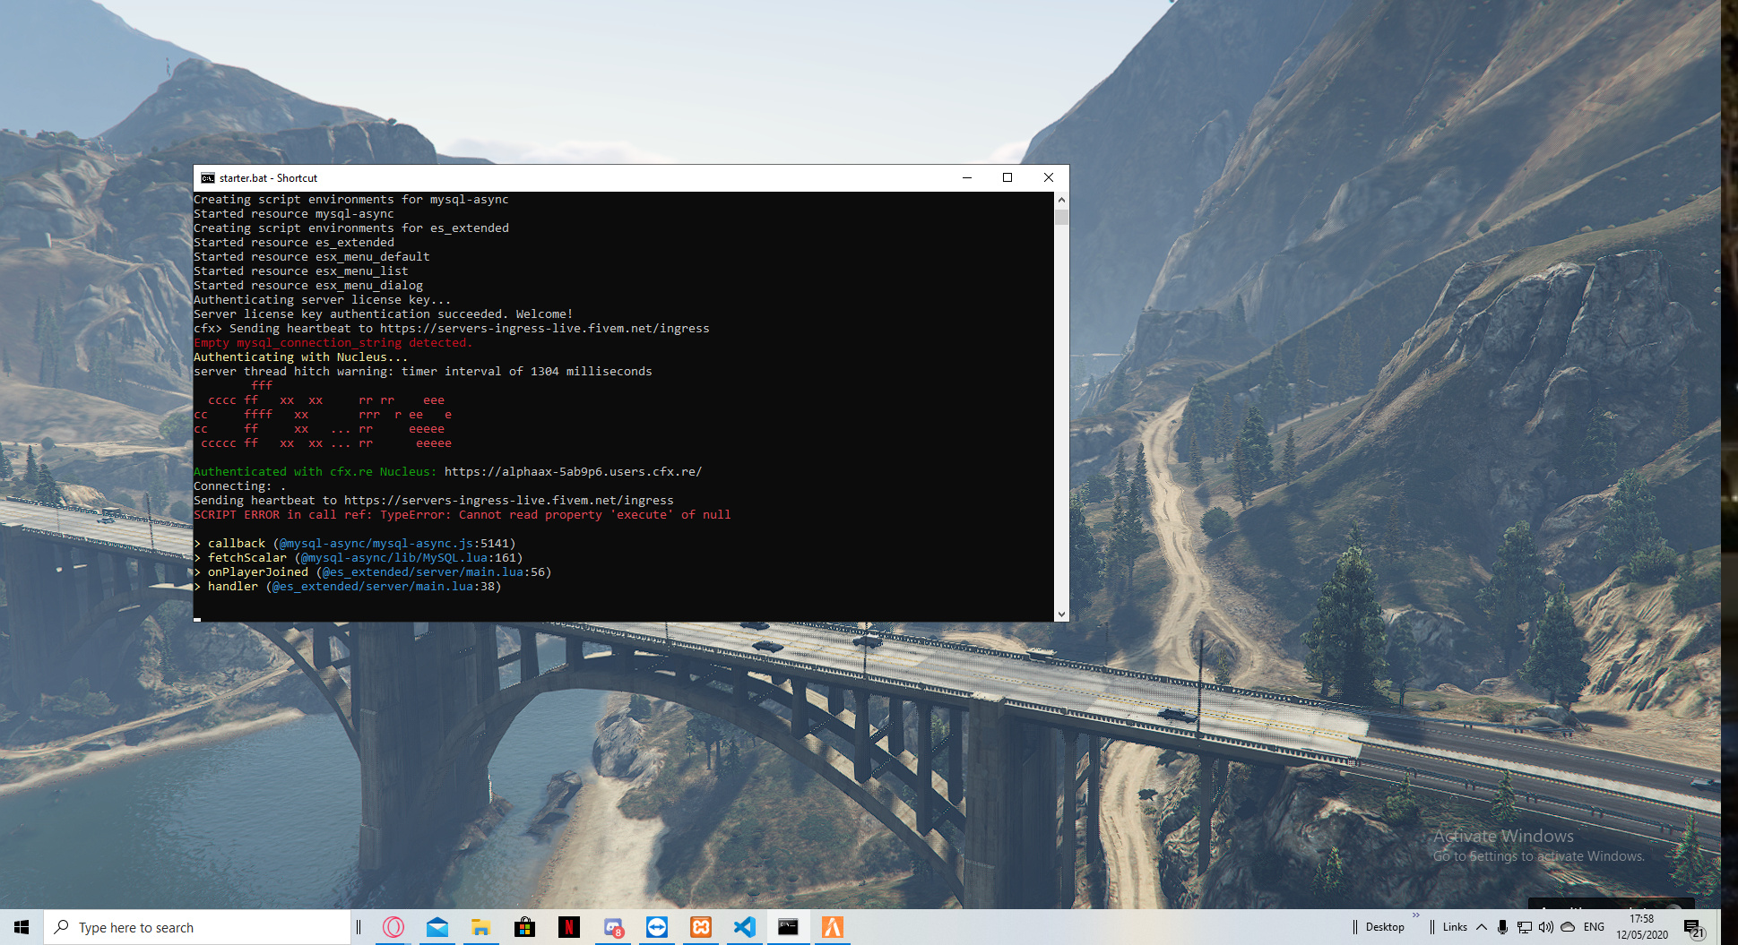This screenshot has height=945, width=1738.
Task: Click the onPlayerJoined main.lua:56 line
Action: click(373, 572)
